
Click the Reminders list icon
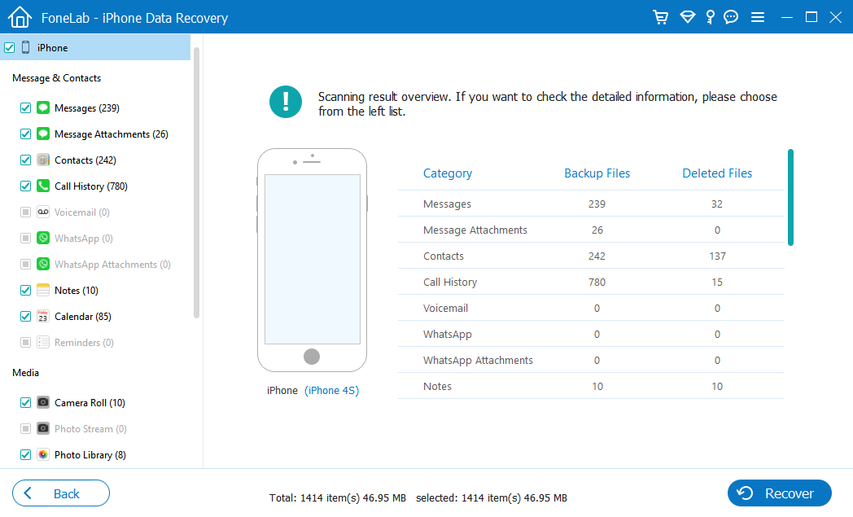click(x=43, y=342)
